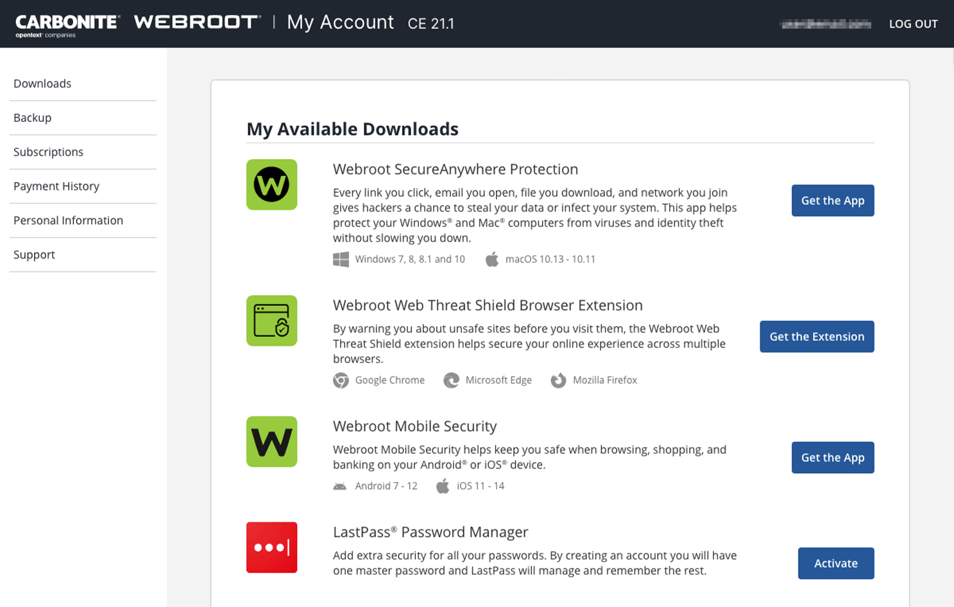Screen dimensions: 954x607
Task: Click the green Webroot SecureAnywhere app icon
Action: [272, 185]
